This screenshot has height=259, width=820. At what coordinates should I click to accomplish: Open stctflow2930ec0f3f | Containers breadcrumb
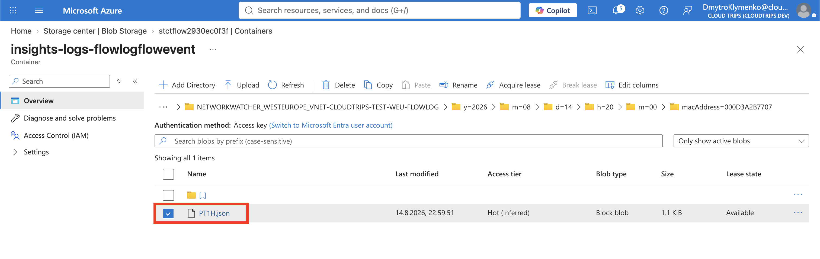click(215, 31)
